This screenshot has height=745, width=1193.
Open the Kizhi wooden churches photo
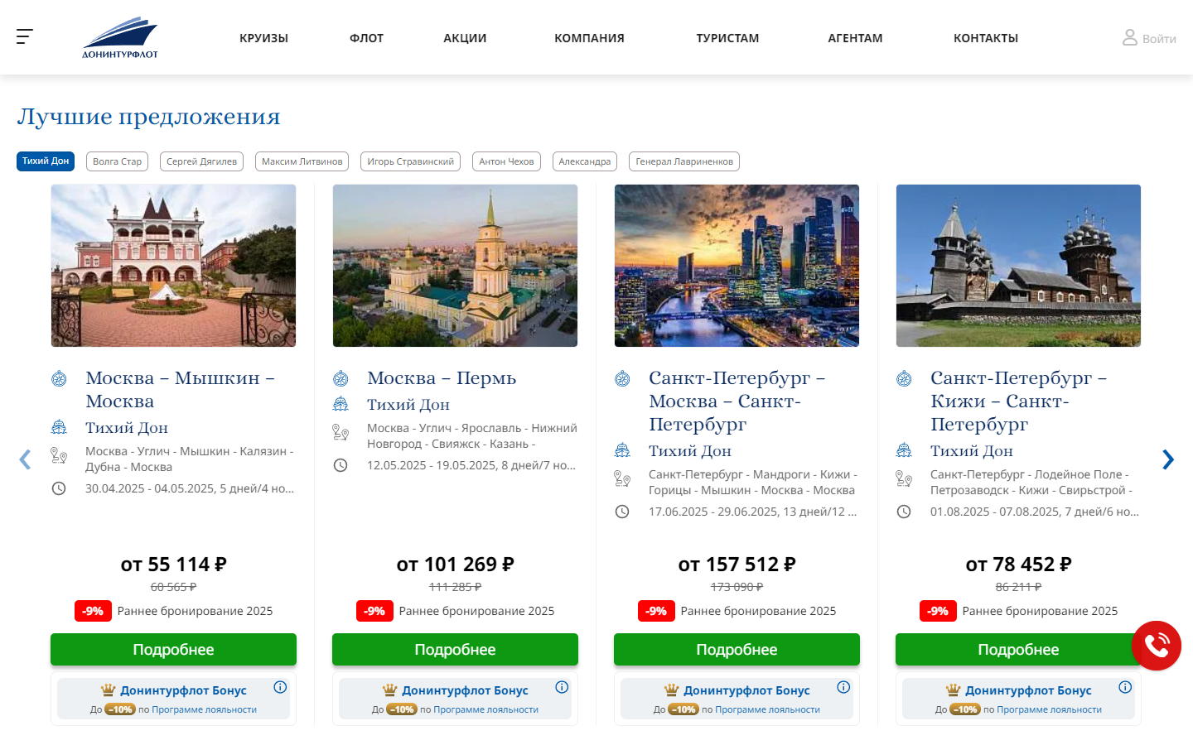click(x=1018, y=266)
